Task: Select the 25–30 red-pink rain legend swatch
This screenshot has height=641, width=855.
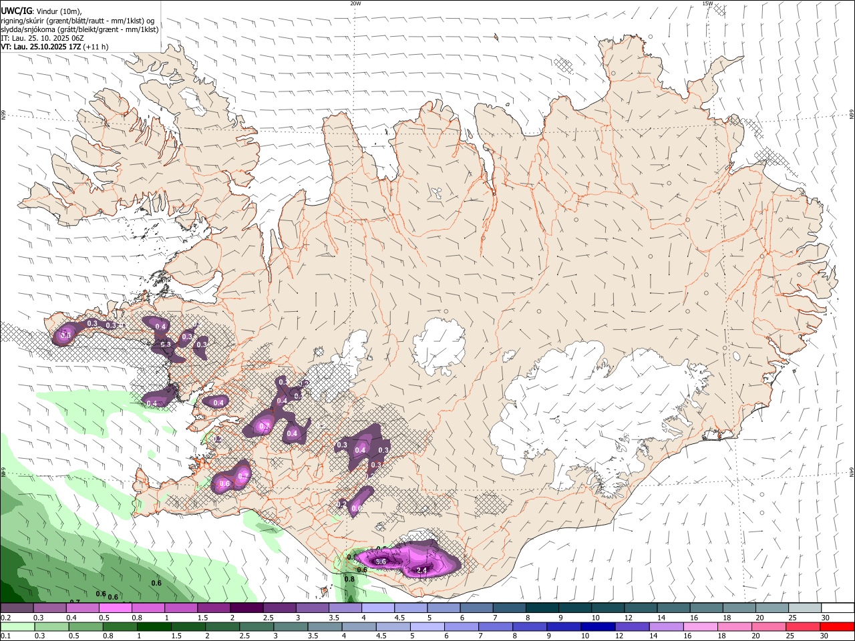Action: [x=802, y=627]
